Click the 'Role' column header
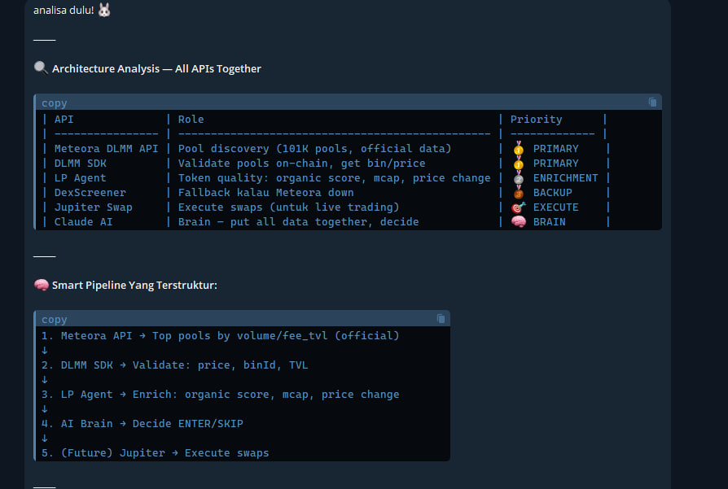728x489 pixels. point(191,120)
